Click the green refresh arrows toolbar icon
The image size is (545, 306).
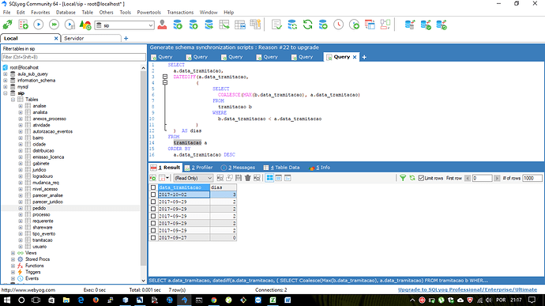tap(307, 25)
